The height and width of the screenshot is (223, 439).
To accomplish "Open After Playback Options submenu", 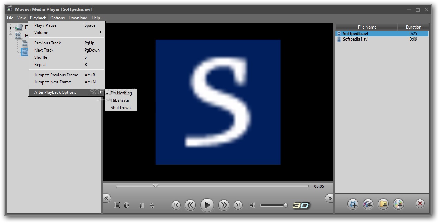I will [x=67, y=92].
